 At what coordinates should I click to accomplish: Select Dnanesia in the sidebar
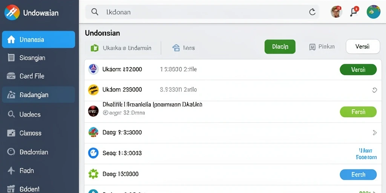point(38,39)
